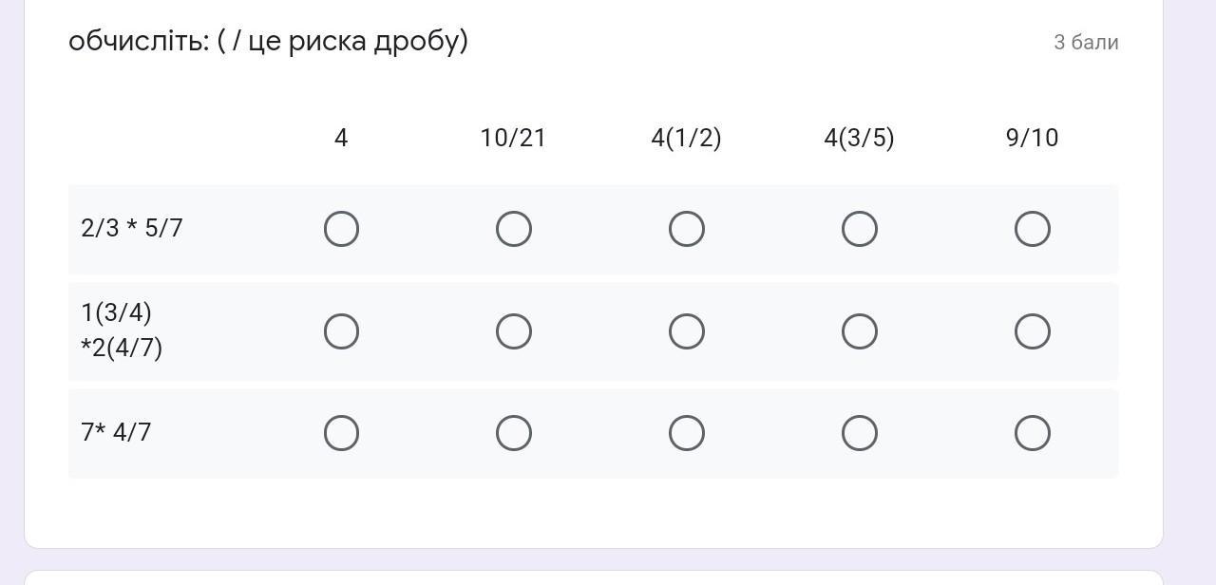Pick 4(1/2) for 1(3/4)*2(4/7)
Image resolution: width=1216 pixels, height=585 pixels.
click(x=687, y=331)
